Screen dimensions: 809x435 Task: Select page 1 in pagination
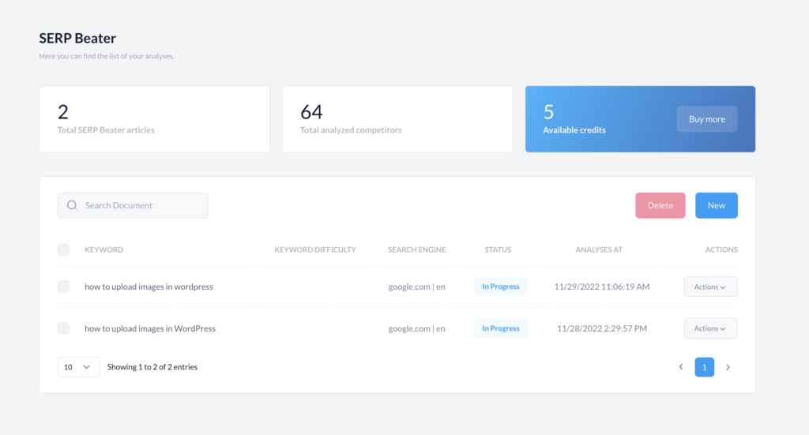click(x=704, y=367)
